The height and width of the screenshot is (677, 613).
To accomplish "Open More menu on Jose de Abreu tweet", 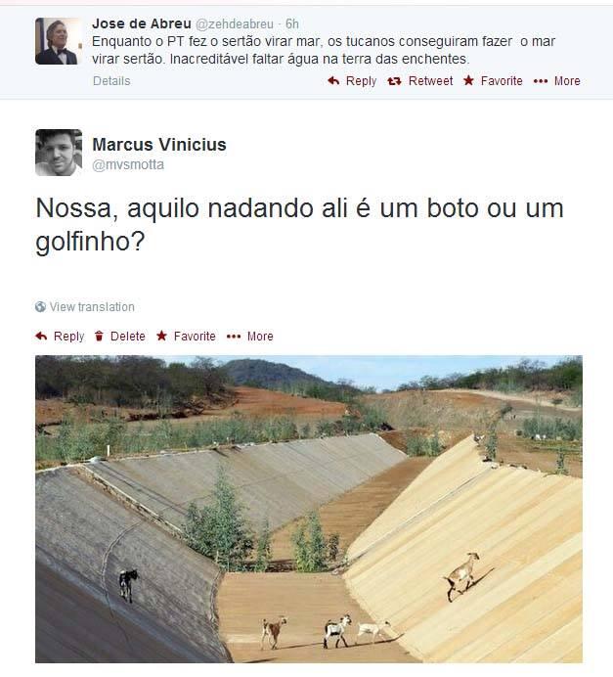I will [x=557, y=81].
